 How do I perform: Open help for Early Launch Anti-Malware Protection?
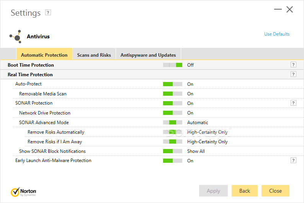pyautogui.click(x=293, y=160)
